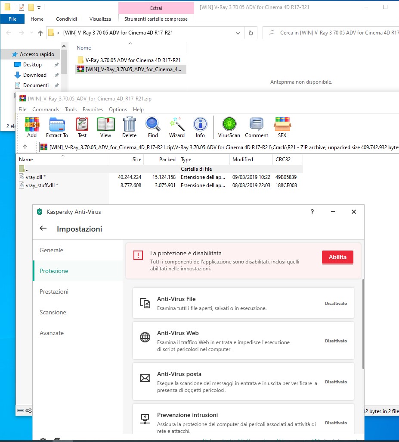Image resolution: width=399 pixels, height=442 pixels.
Task: Open the Prestazioni settings section
Action: coord(78,292)
